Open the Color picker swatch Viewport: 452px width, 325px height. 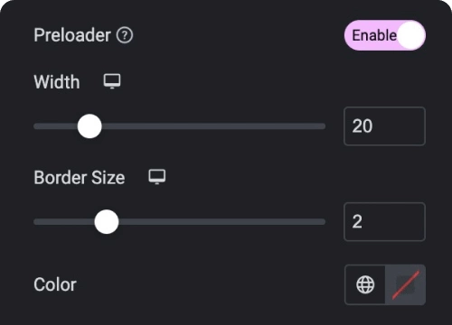click(405, 284)
